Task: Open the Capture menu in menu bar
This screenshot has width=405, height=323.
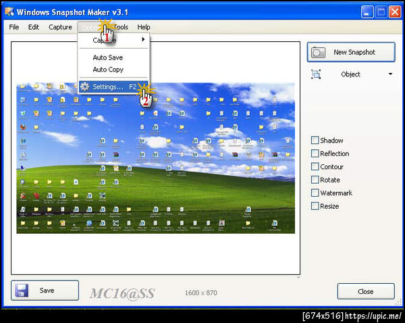Action: click(x=60, y=27)
